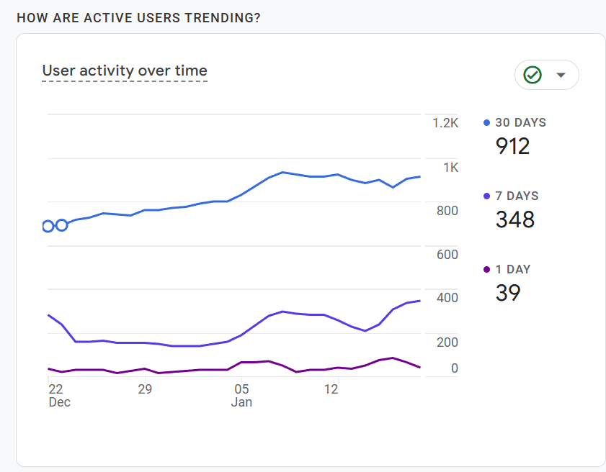606x472 pixels.
Task: Click the 05 Jan date axis label
Action: (241, 396)
